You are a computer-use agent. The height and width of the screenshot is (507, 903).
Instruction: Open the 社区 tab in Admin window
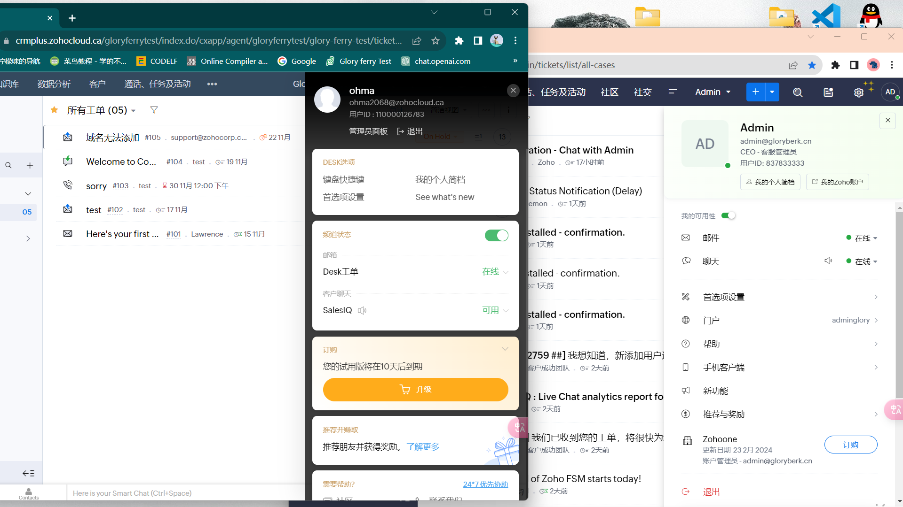point(610,92)
